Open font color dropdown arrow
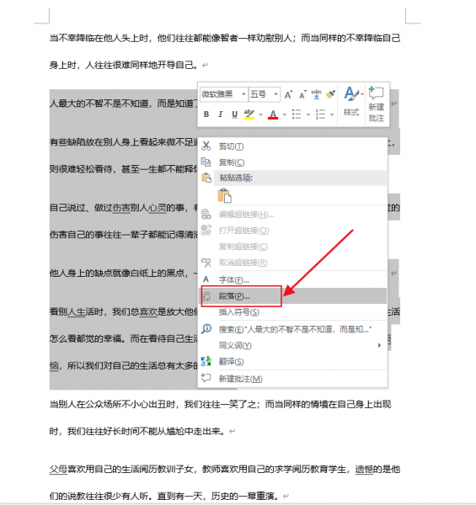Image resolution: width=476 pixels, height=505 pixels. [284, 114]
